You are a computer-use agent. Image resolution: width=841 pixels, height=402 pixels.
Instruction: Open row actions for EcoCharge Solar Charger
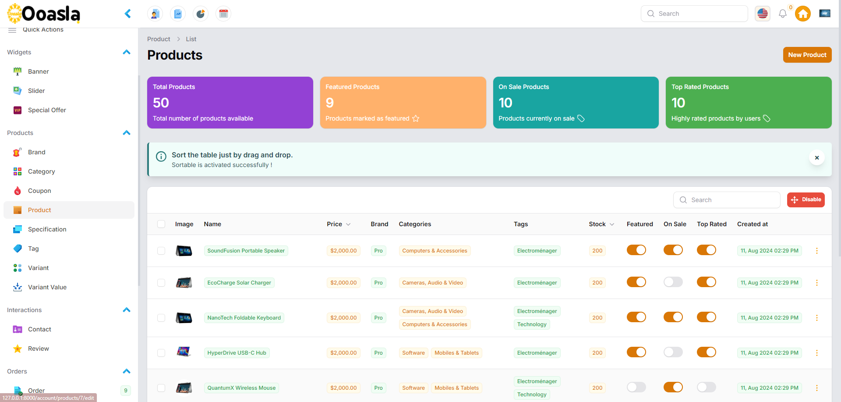817,283
